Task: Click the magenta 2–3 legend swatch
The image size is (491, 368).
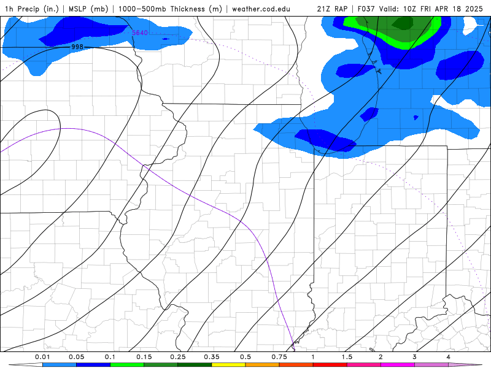Action: point(398,365)
